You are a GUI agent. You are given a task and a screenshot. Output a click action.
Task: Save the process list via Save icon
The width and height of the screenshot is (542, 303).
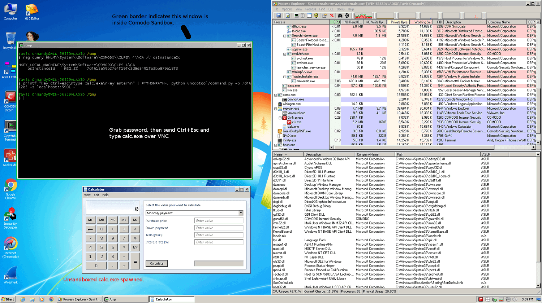coord(279,16)
